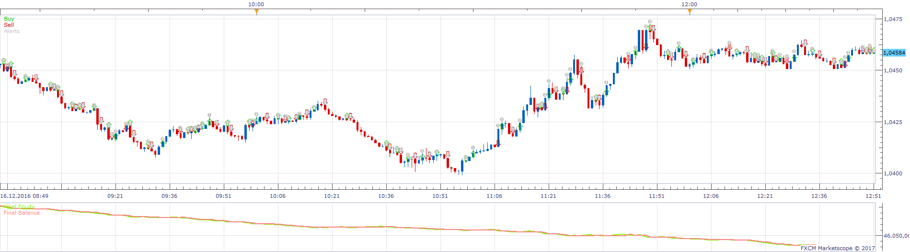The width and height of the screenshot is (910, 252).
Task: Click the buy arrow on the first candle at 08:49
Action: click(4, 61)
